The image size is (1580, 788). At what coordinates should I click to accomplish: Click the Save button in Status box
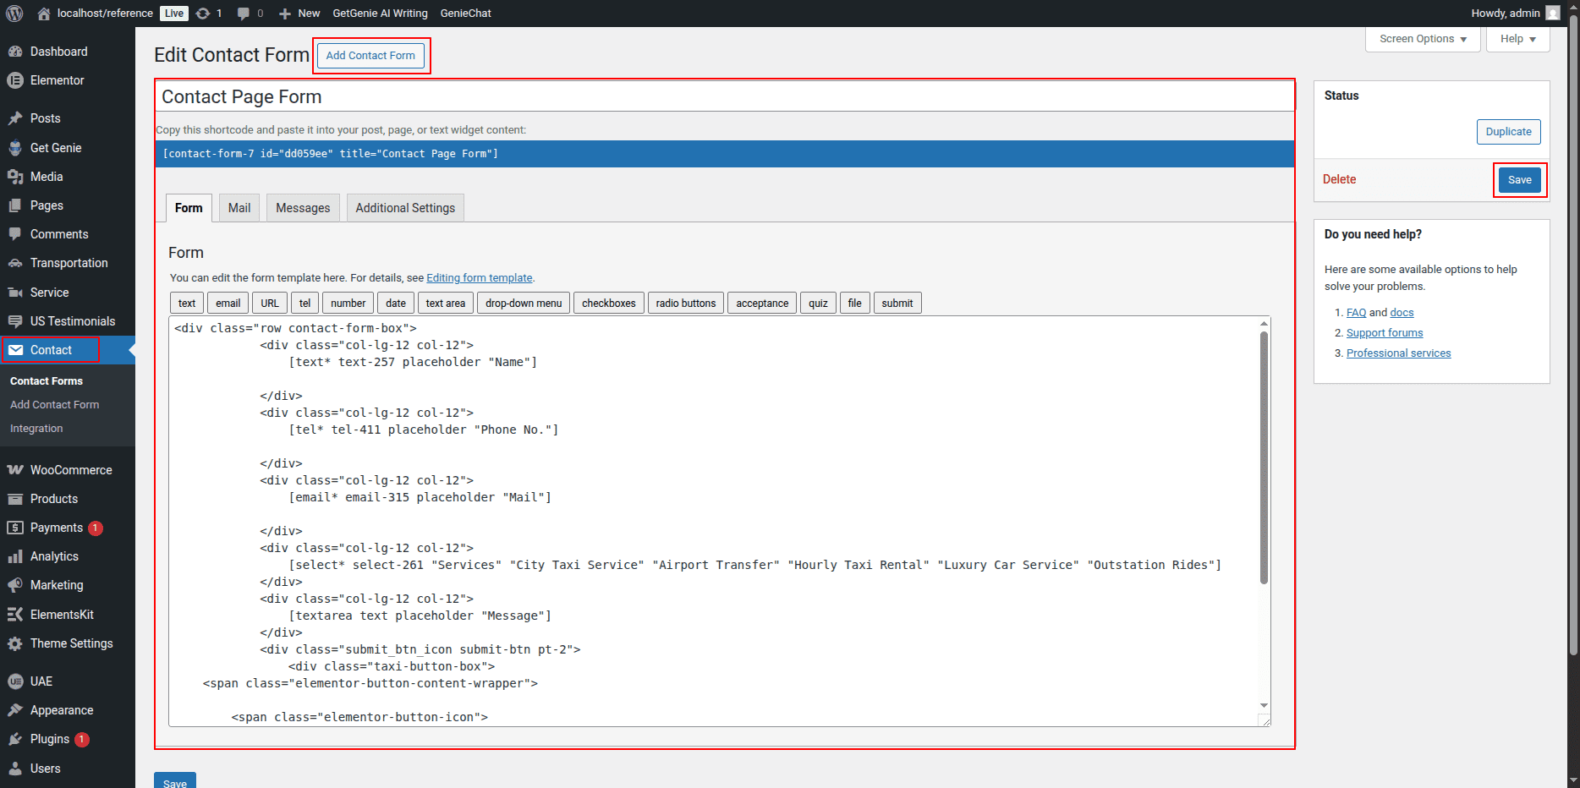pyautogui.click(x=1520, y=180)
